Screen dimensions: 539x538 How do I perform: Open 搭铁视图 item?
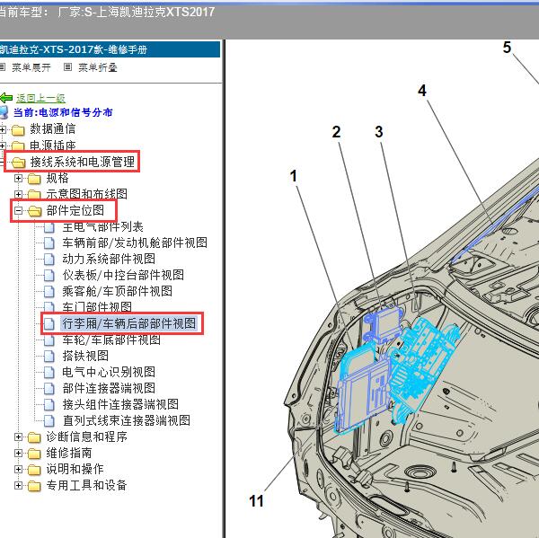click(85, 356)
